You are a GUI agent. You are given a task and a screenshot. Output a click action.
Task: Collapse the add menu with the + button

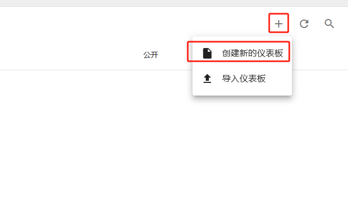(279, 24)
